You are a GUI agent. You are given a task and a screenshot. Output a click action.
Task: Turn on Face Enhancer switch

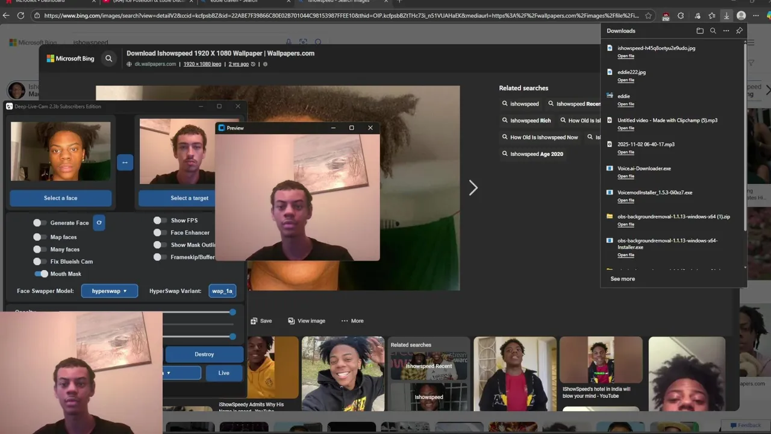click(160, 233)
